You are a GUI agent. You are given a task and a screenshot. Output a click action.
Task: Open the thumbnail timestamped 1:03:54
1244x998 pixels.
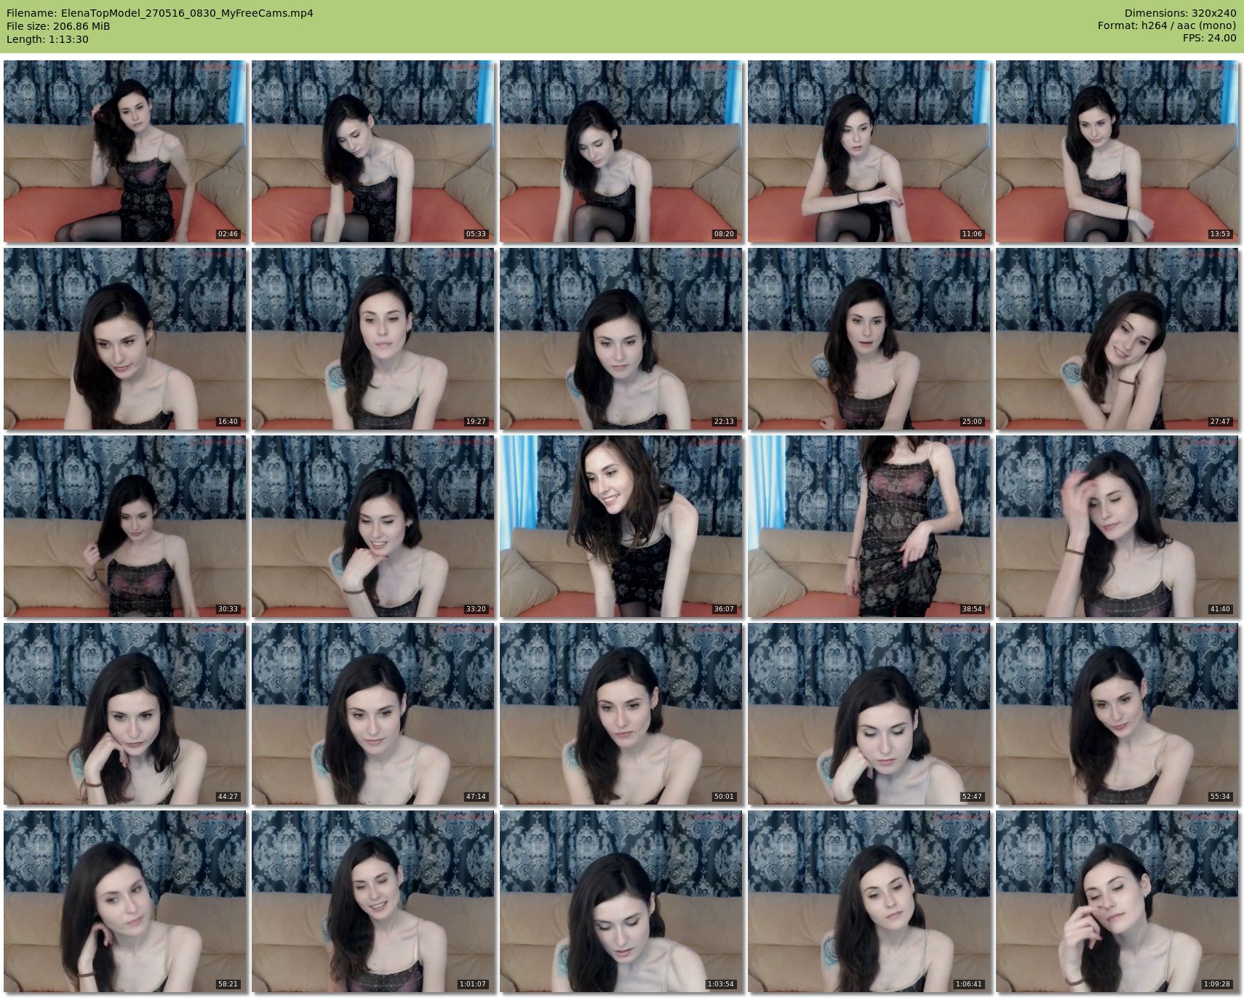621,901
